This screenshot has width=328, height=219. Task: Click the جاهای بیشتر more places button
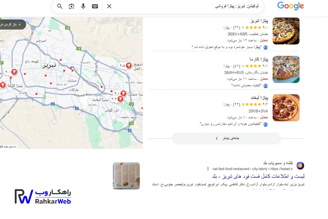point(226,138)
